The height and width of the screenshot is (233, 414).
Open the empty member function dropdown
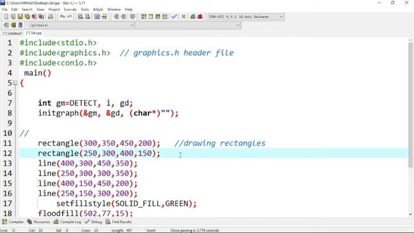click(x=238, y=25)
